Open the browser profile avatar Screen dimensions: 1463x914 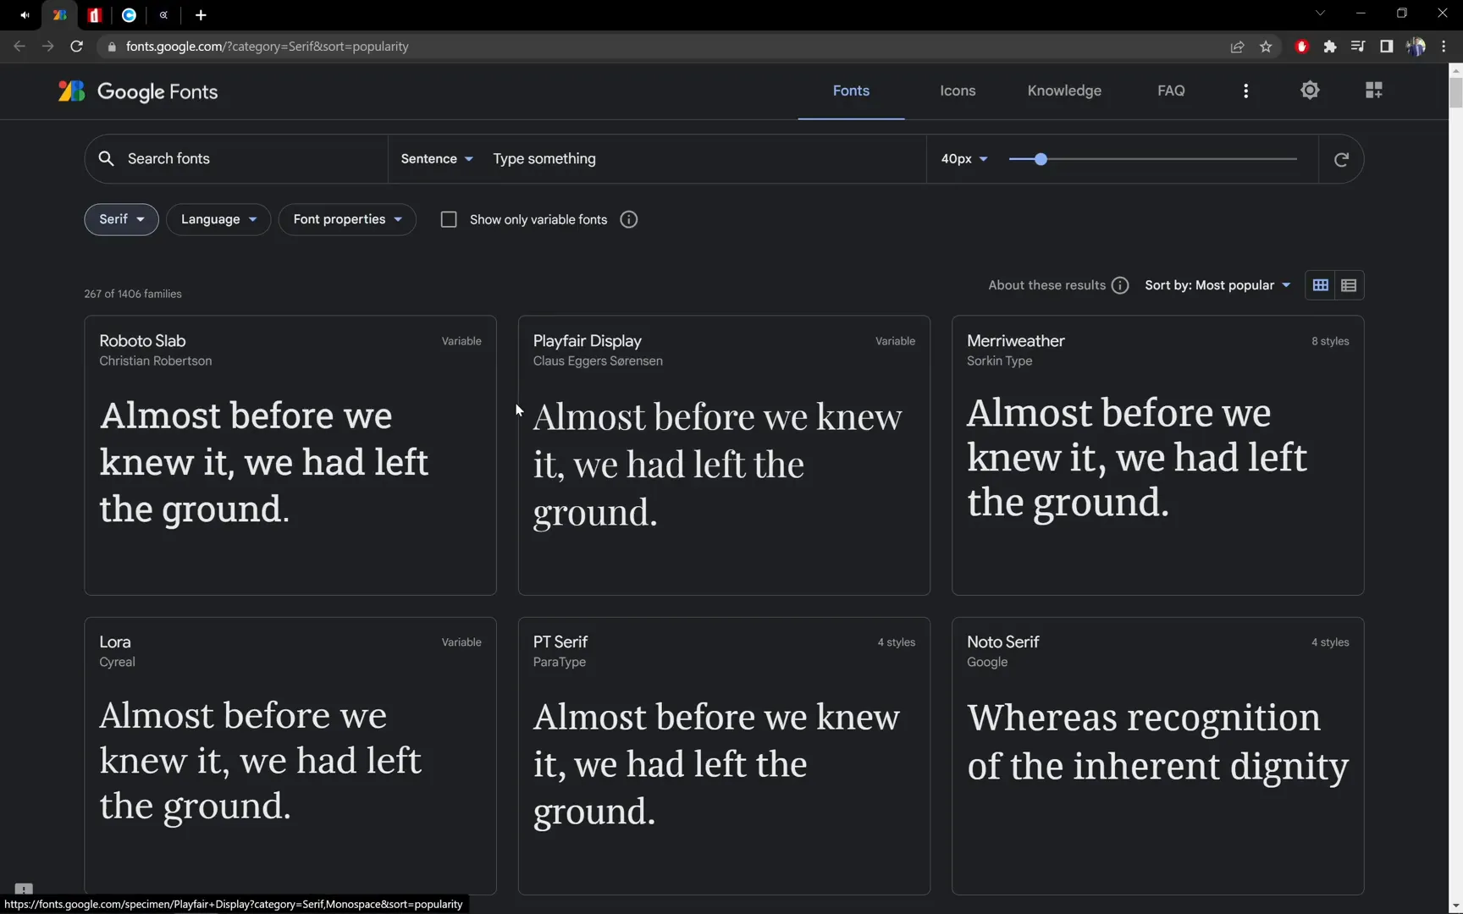(x=1416, y=47)
